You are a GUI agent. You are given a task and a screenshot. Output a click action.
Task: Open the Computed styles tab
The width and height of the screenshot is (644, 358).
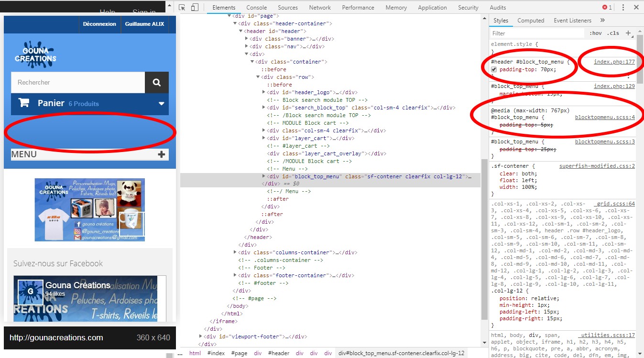click(531, 21)
